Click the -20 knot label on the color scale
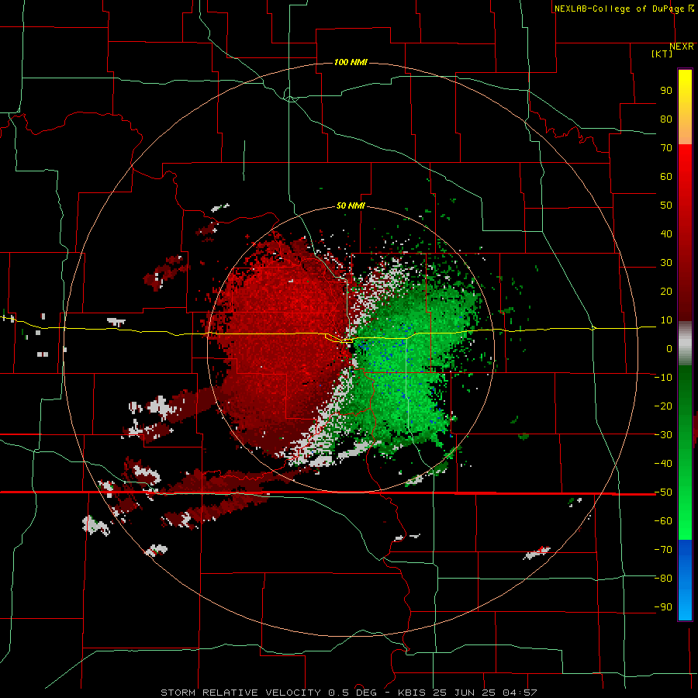 tap(663, 406)
